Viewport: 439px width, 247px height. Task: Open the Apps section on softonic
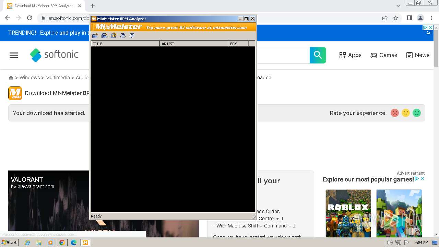coord(350,55)
